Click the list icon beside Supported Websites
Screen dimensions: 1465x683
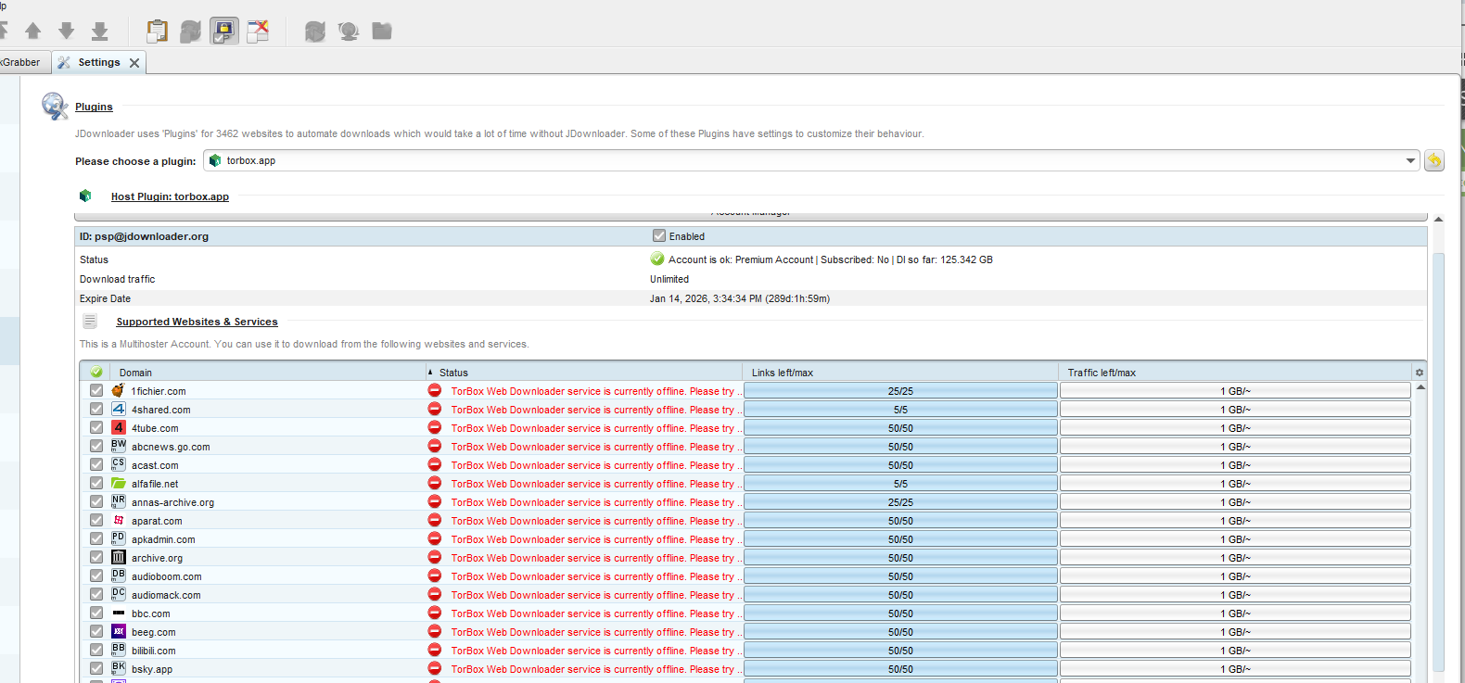coord(90,321)
